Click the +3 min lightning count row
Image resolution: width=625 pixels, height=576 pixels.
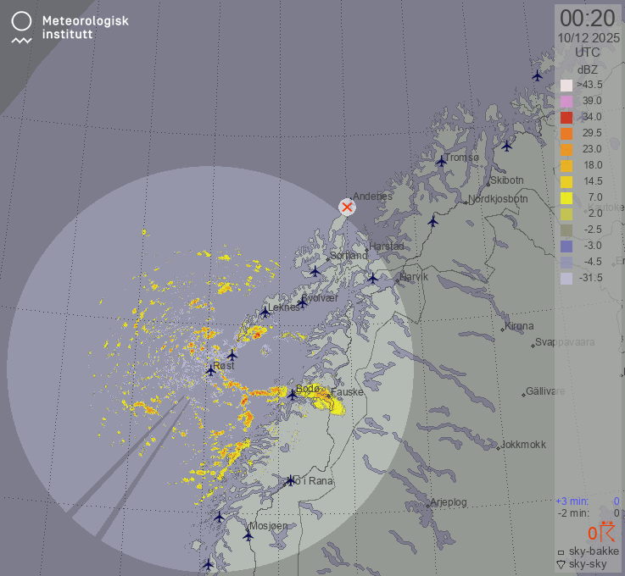tap(588, 501)
